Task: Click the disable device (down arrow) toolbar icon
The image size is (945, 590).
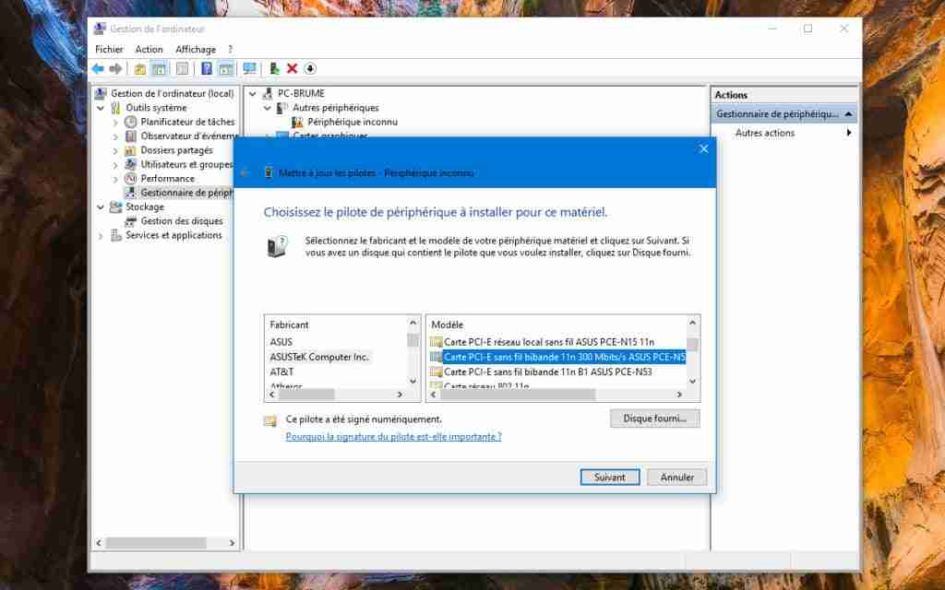Action: [x=310, y=68]
